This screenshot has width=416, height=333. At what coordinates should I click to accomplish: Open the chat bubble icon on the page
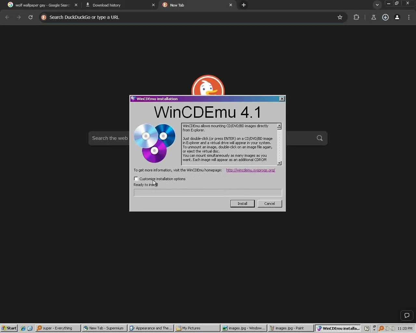407,315
